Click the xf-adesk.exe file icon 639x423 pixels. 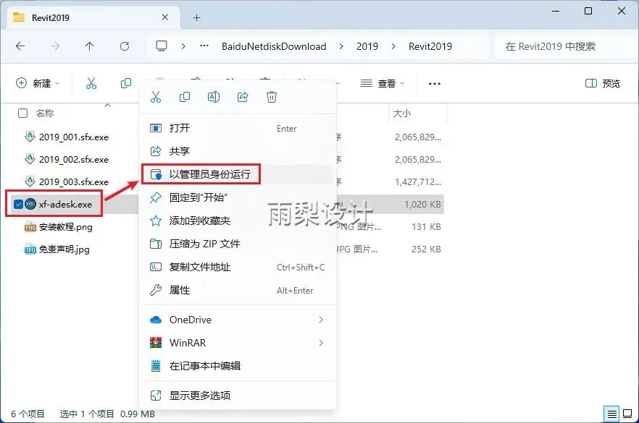click(x=30, y=204)
